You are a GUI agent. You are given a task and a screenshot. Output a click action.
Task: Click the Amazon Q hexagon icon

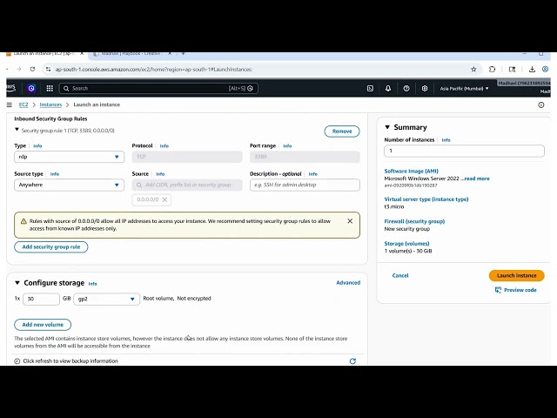(31, 88)
